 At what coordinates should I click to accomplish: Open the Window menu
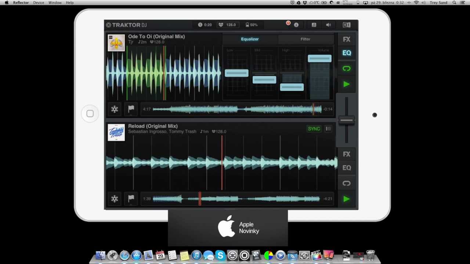(x=55, y=3)
